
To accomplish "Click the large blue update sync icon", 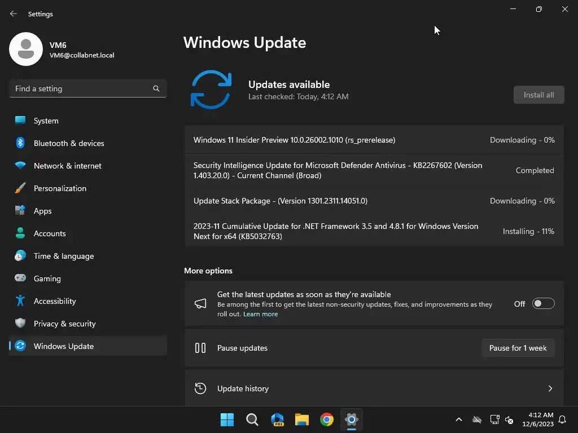I will [x=211, y=90].
